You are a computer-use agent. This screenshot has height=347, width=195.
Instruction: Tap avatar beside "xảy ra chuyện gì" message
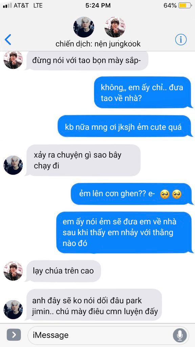coord(13,165)
